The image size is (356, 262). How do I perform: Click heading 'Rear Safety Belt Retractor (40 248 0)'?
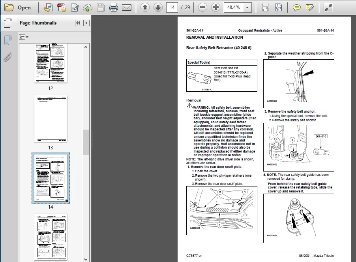click(219, 48)
